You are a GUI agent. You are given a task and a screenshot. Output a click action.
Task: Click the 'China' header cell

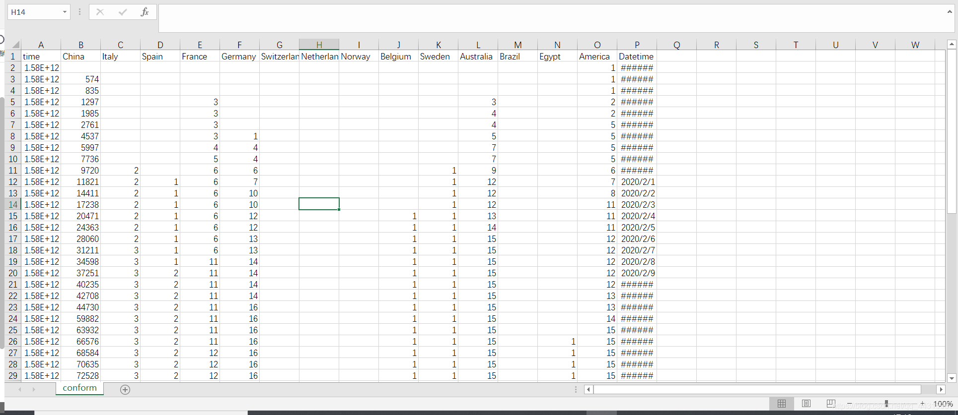pos(80,56)
